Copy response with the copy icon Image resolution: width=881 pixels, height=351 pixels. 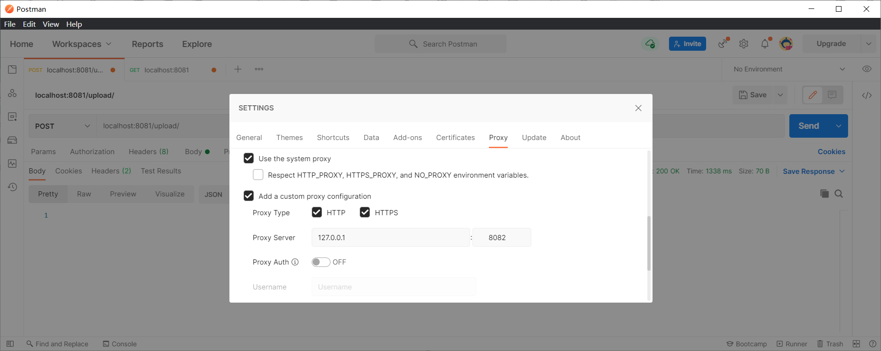click(824, 194)
